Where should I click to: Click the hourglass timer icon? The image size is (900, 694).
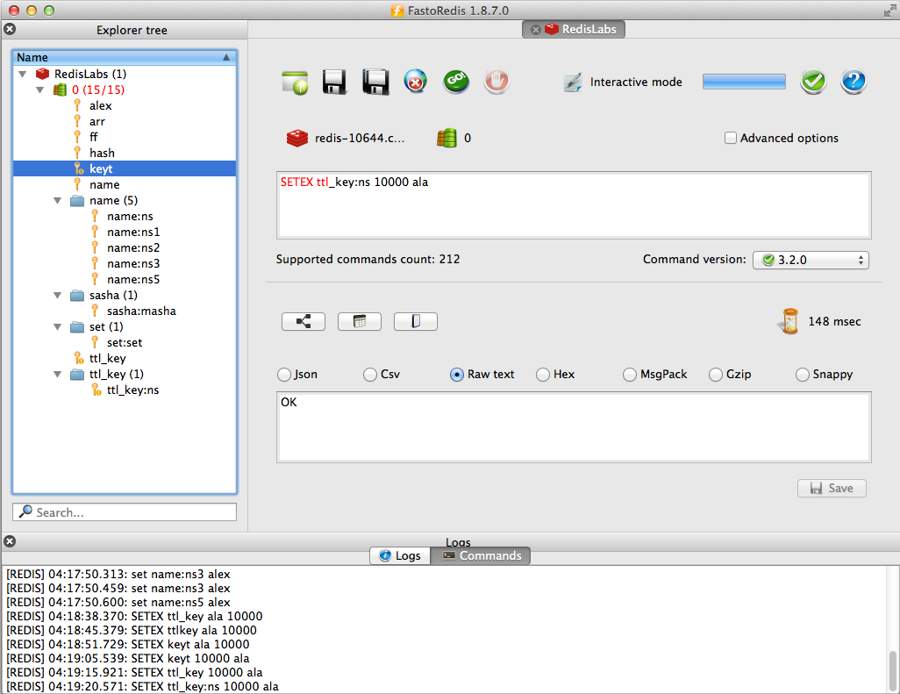(x=790, y=321)
